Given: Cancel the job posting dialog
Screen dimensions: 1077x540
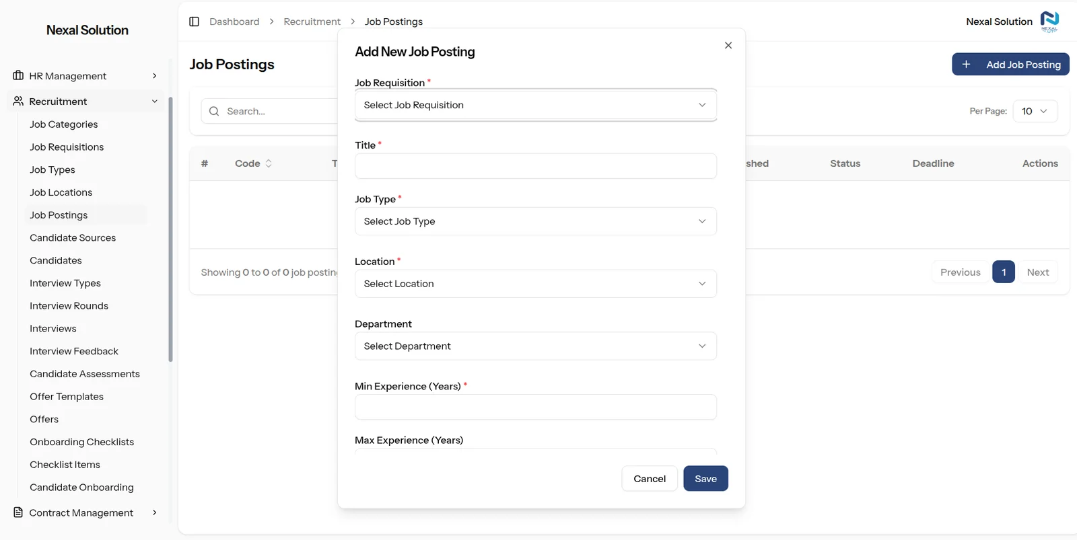Looking at the screenshot, I should click(x=649, y=478).
